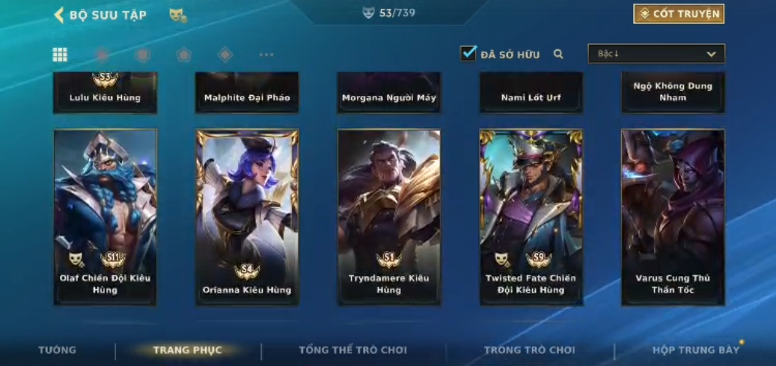Click the dropdown chevron arrow
Image resolution: width=776 pixels, height=366 pixels.
point(711,54)
